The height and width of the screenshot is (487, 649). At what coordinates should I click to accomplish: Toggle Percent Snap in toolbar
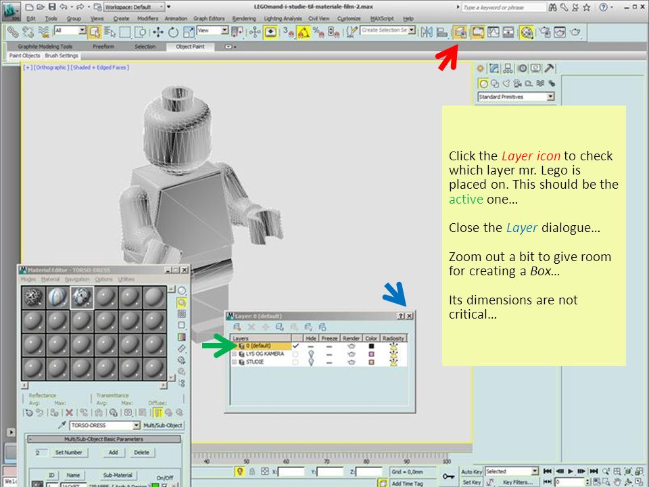[318, 32]
